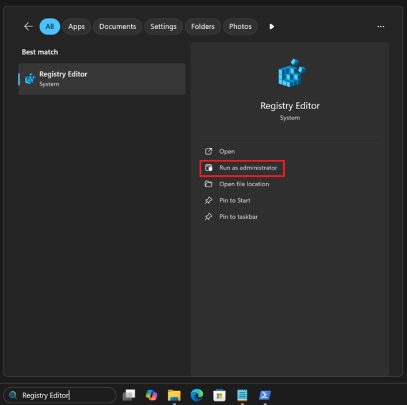Screen dimensions: 407x405
Task: Switch to the Photos filter tab
Action: [x=240, y=26]
